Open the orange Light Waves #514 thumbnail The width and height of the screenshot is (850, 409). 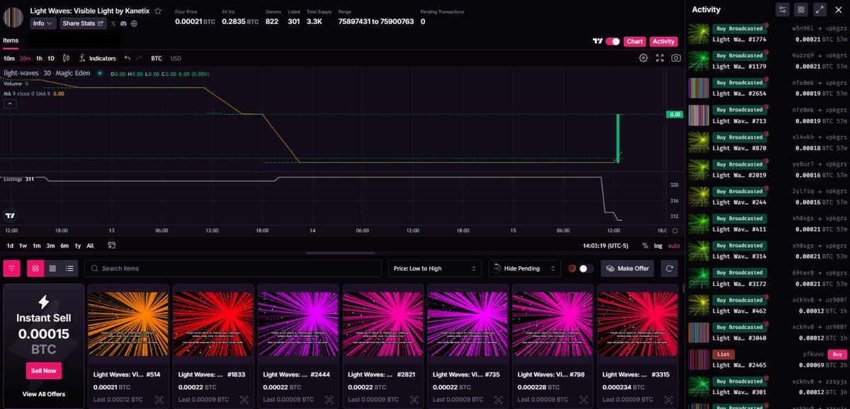click(x=128, y=324)
